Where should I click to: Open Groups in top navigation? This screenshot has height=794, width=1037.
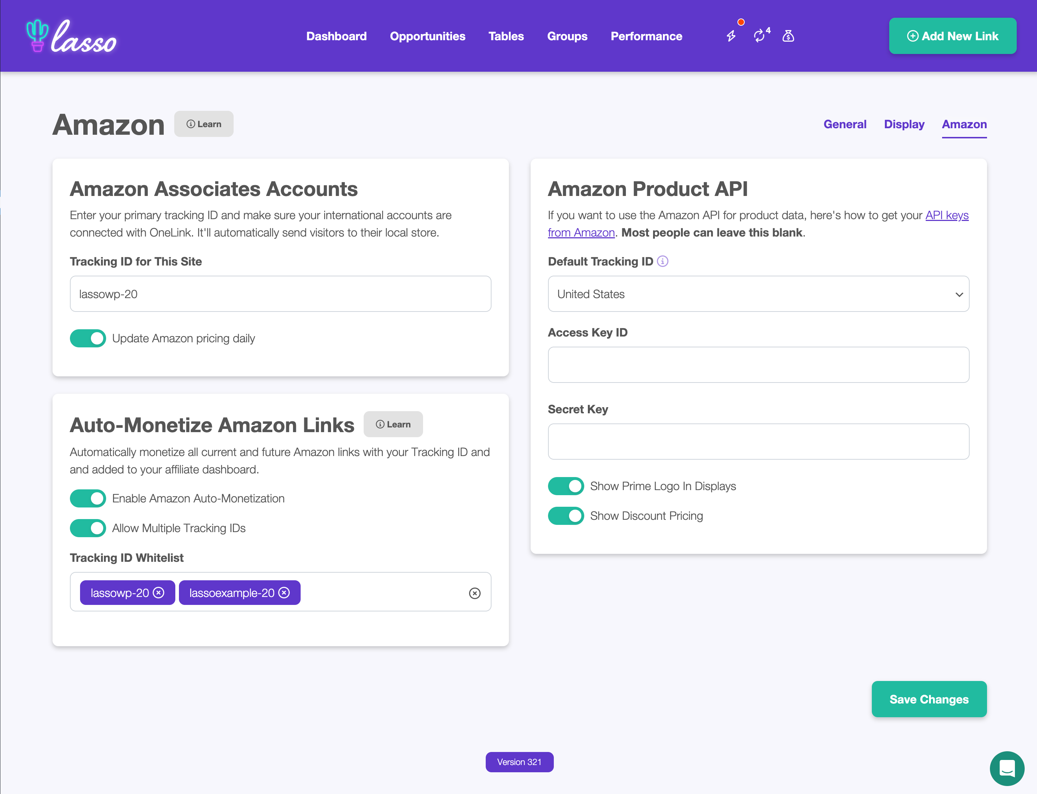point(567,36)
